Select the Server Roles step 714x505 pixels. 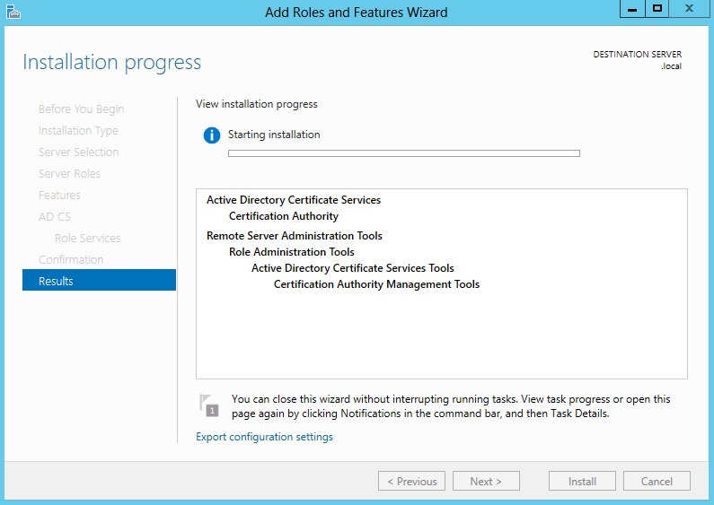click(69, 173)
